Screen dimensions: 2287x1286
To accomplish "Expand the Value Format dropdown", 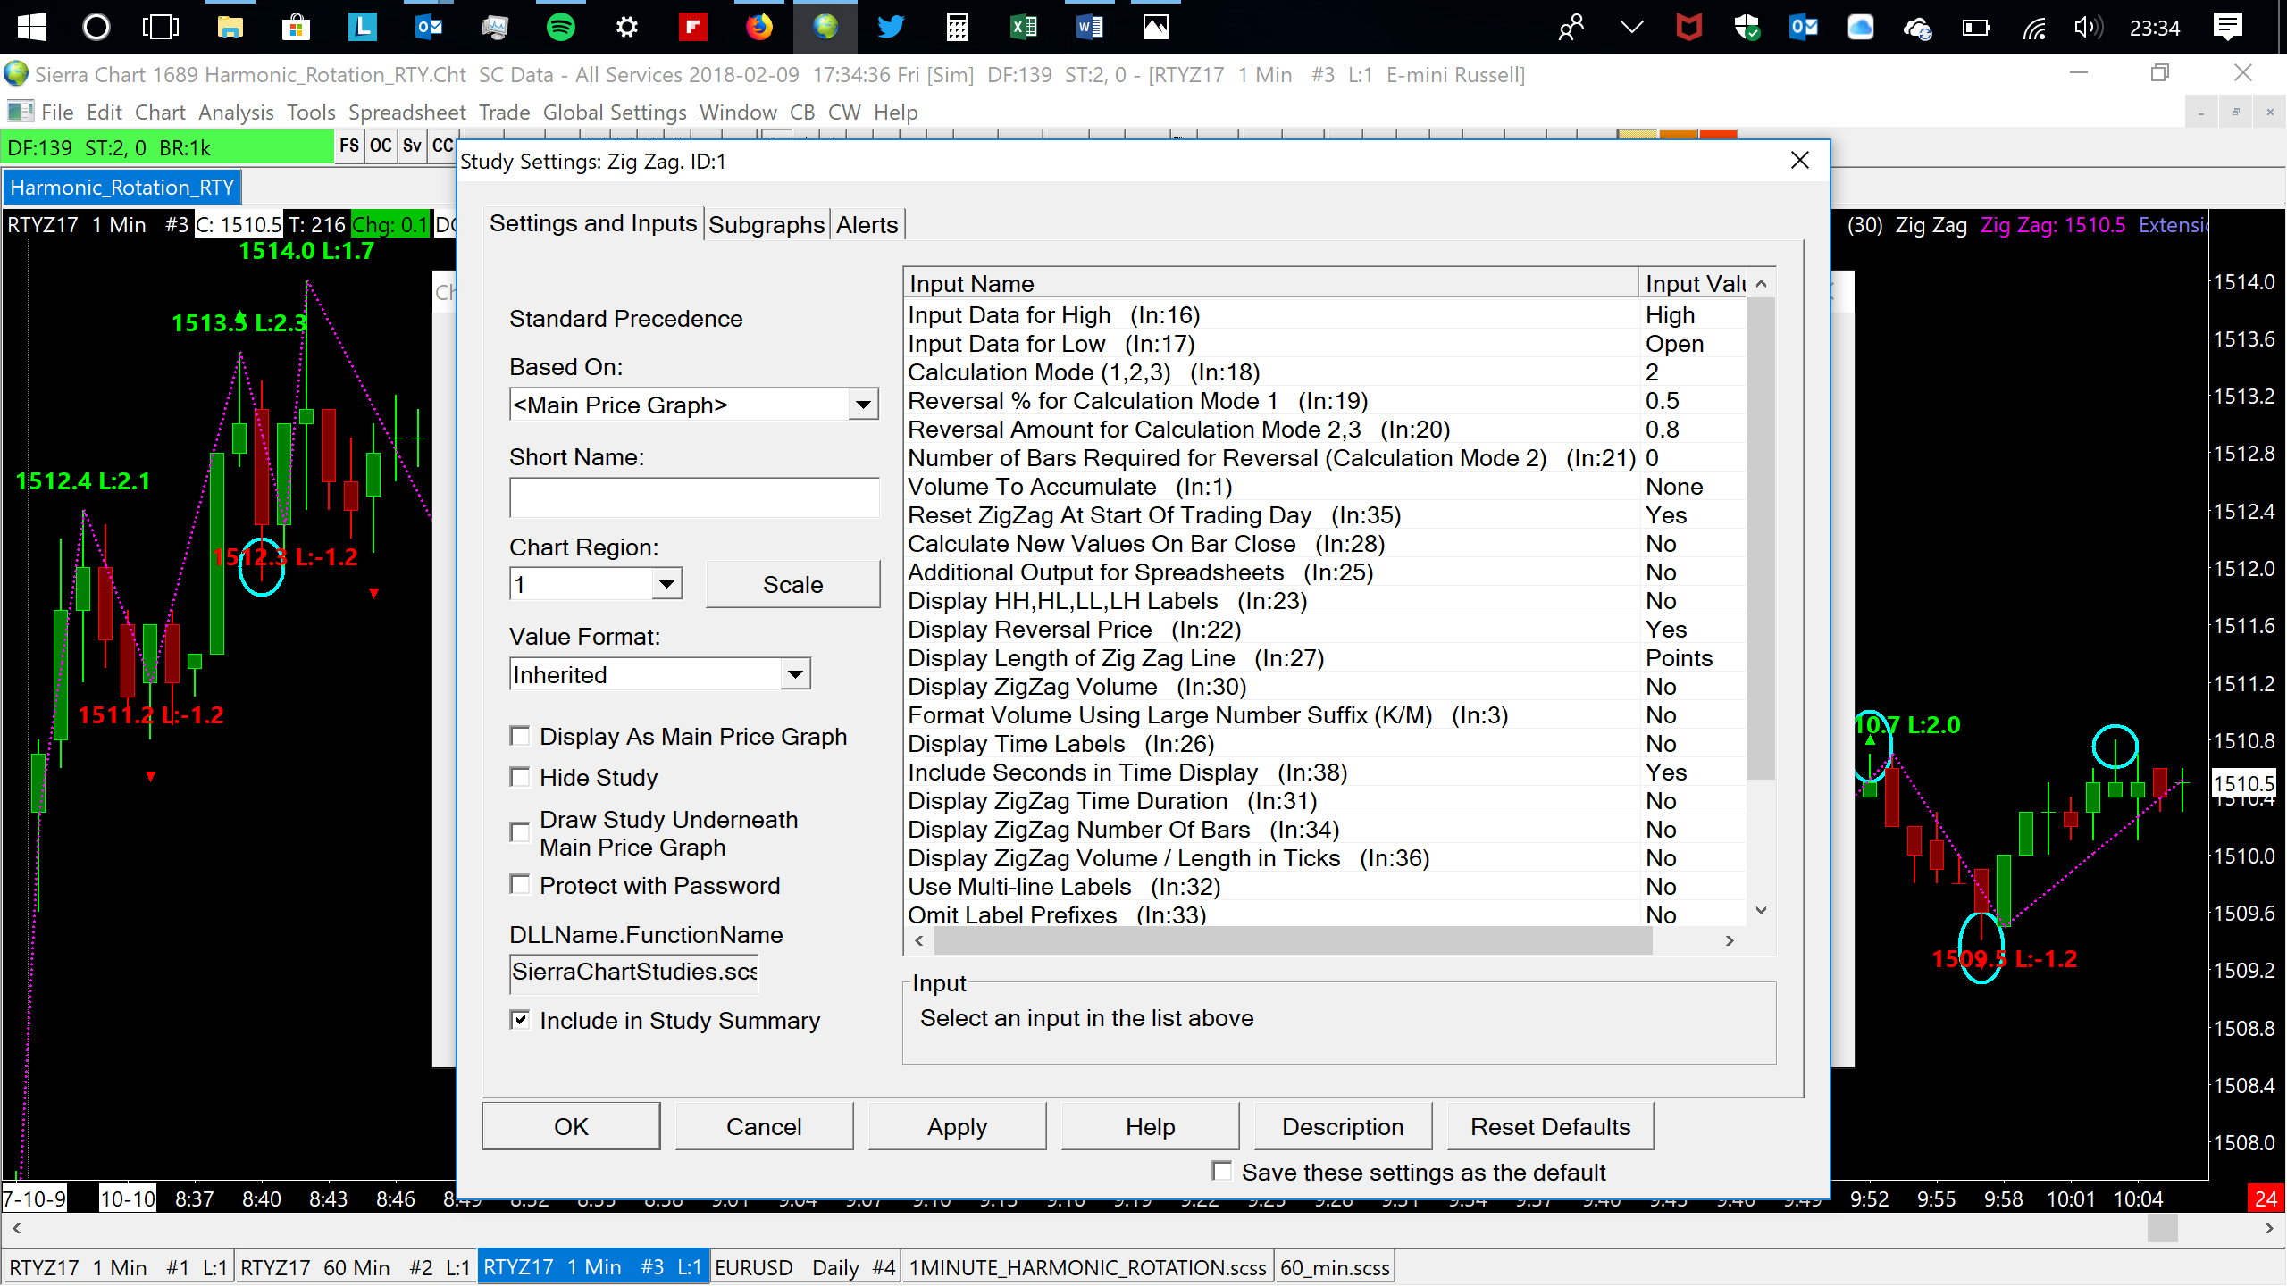I will coord(794,674).
